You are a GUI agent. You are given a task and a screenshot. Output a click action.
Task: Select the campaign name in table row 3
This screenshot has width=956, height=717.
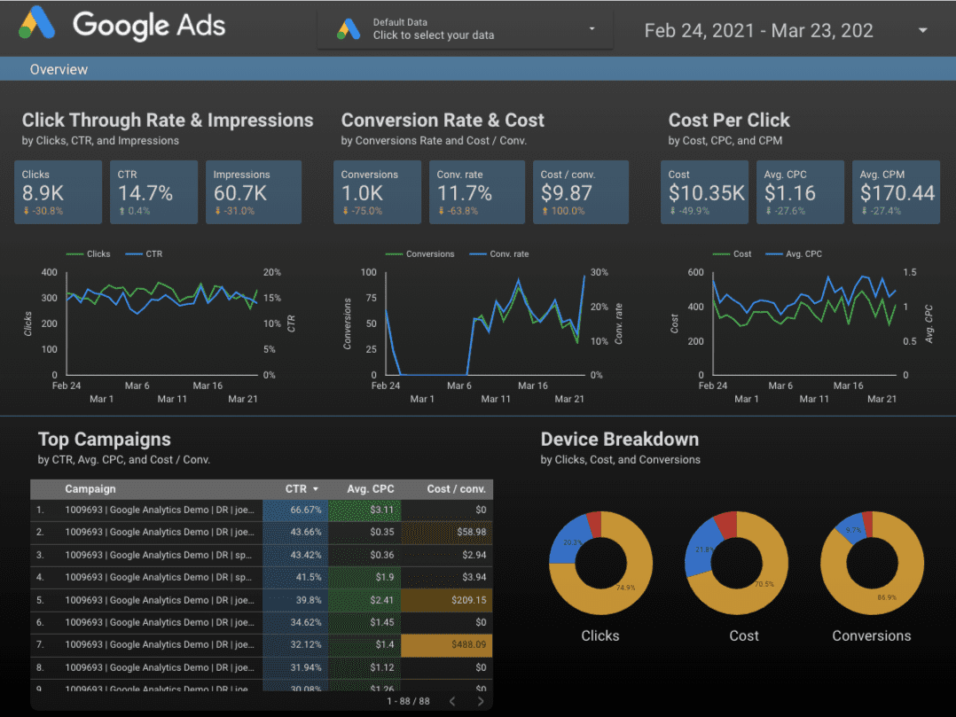pos(159,555)
